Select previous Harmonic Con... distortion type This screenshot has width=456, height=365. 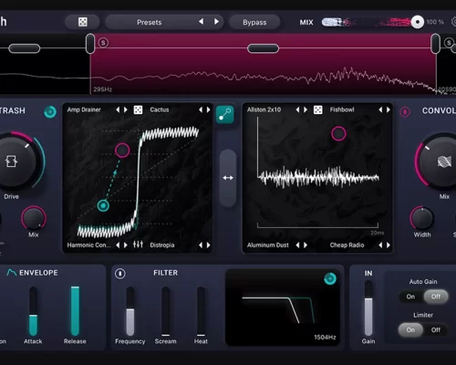pos(118,245)
